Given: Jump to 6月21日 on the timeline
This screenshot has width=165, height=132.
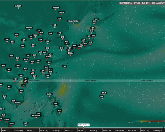Looking at the screenshot, I should pos(56,131).
